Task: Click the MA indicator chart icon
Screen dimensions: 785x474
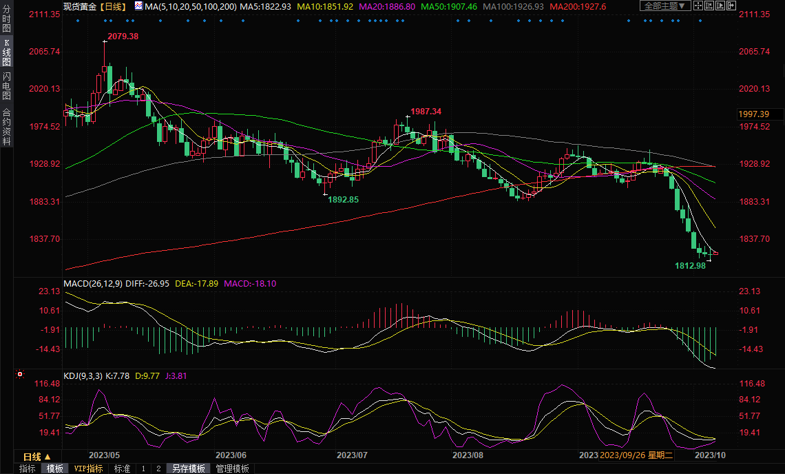Action: point(139,6)
